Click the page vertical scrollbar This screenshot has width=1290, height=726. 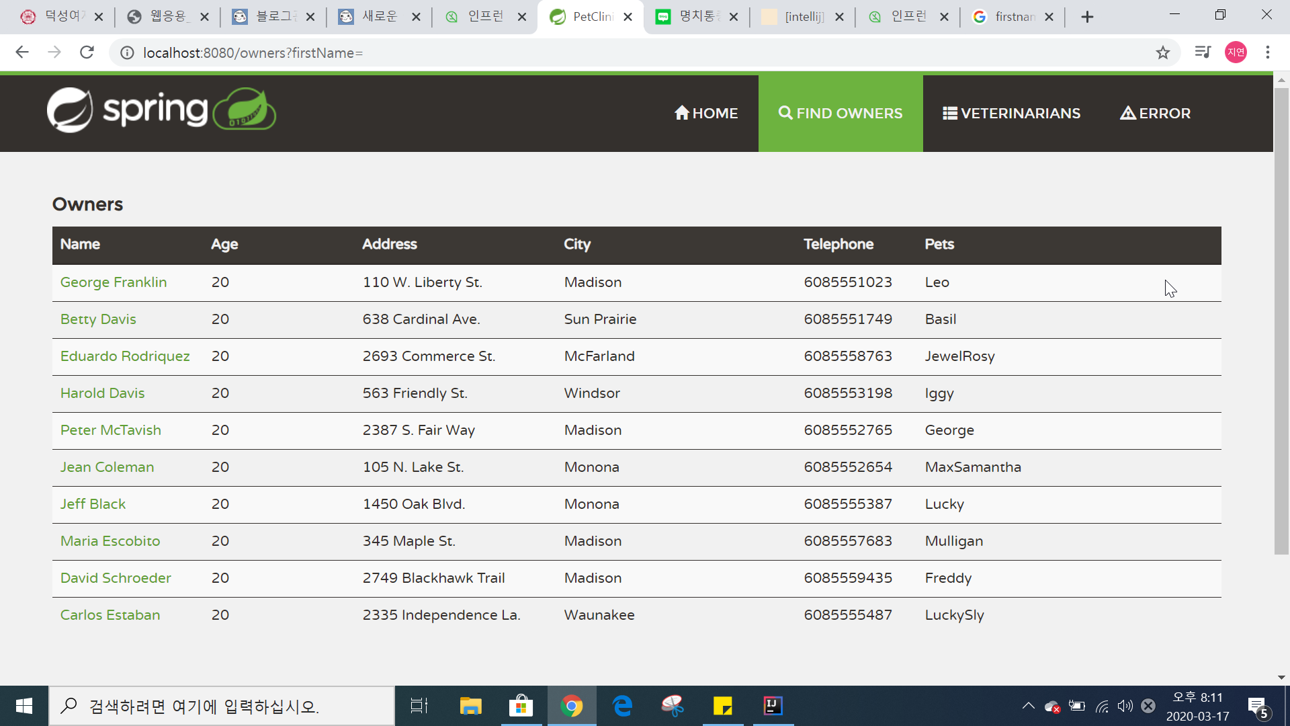pos(1281,323)
